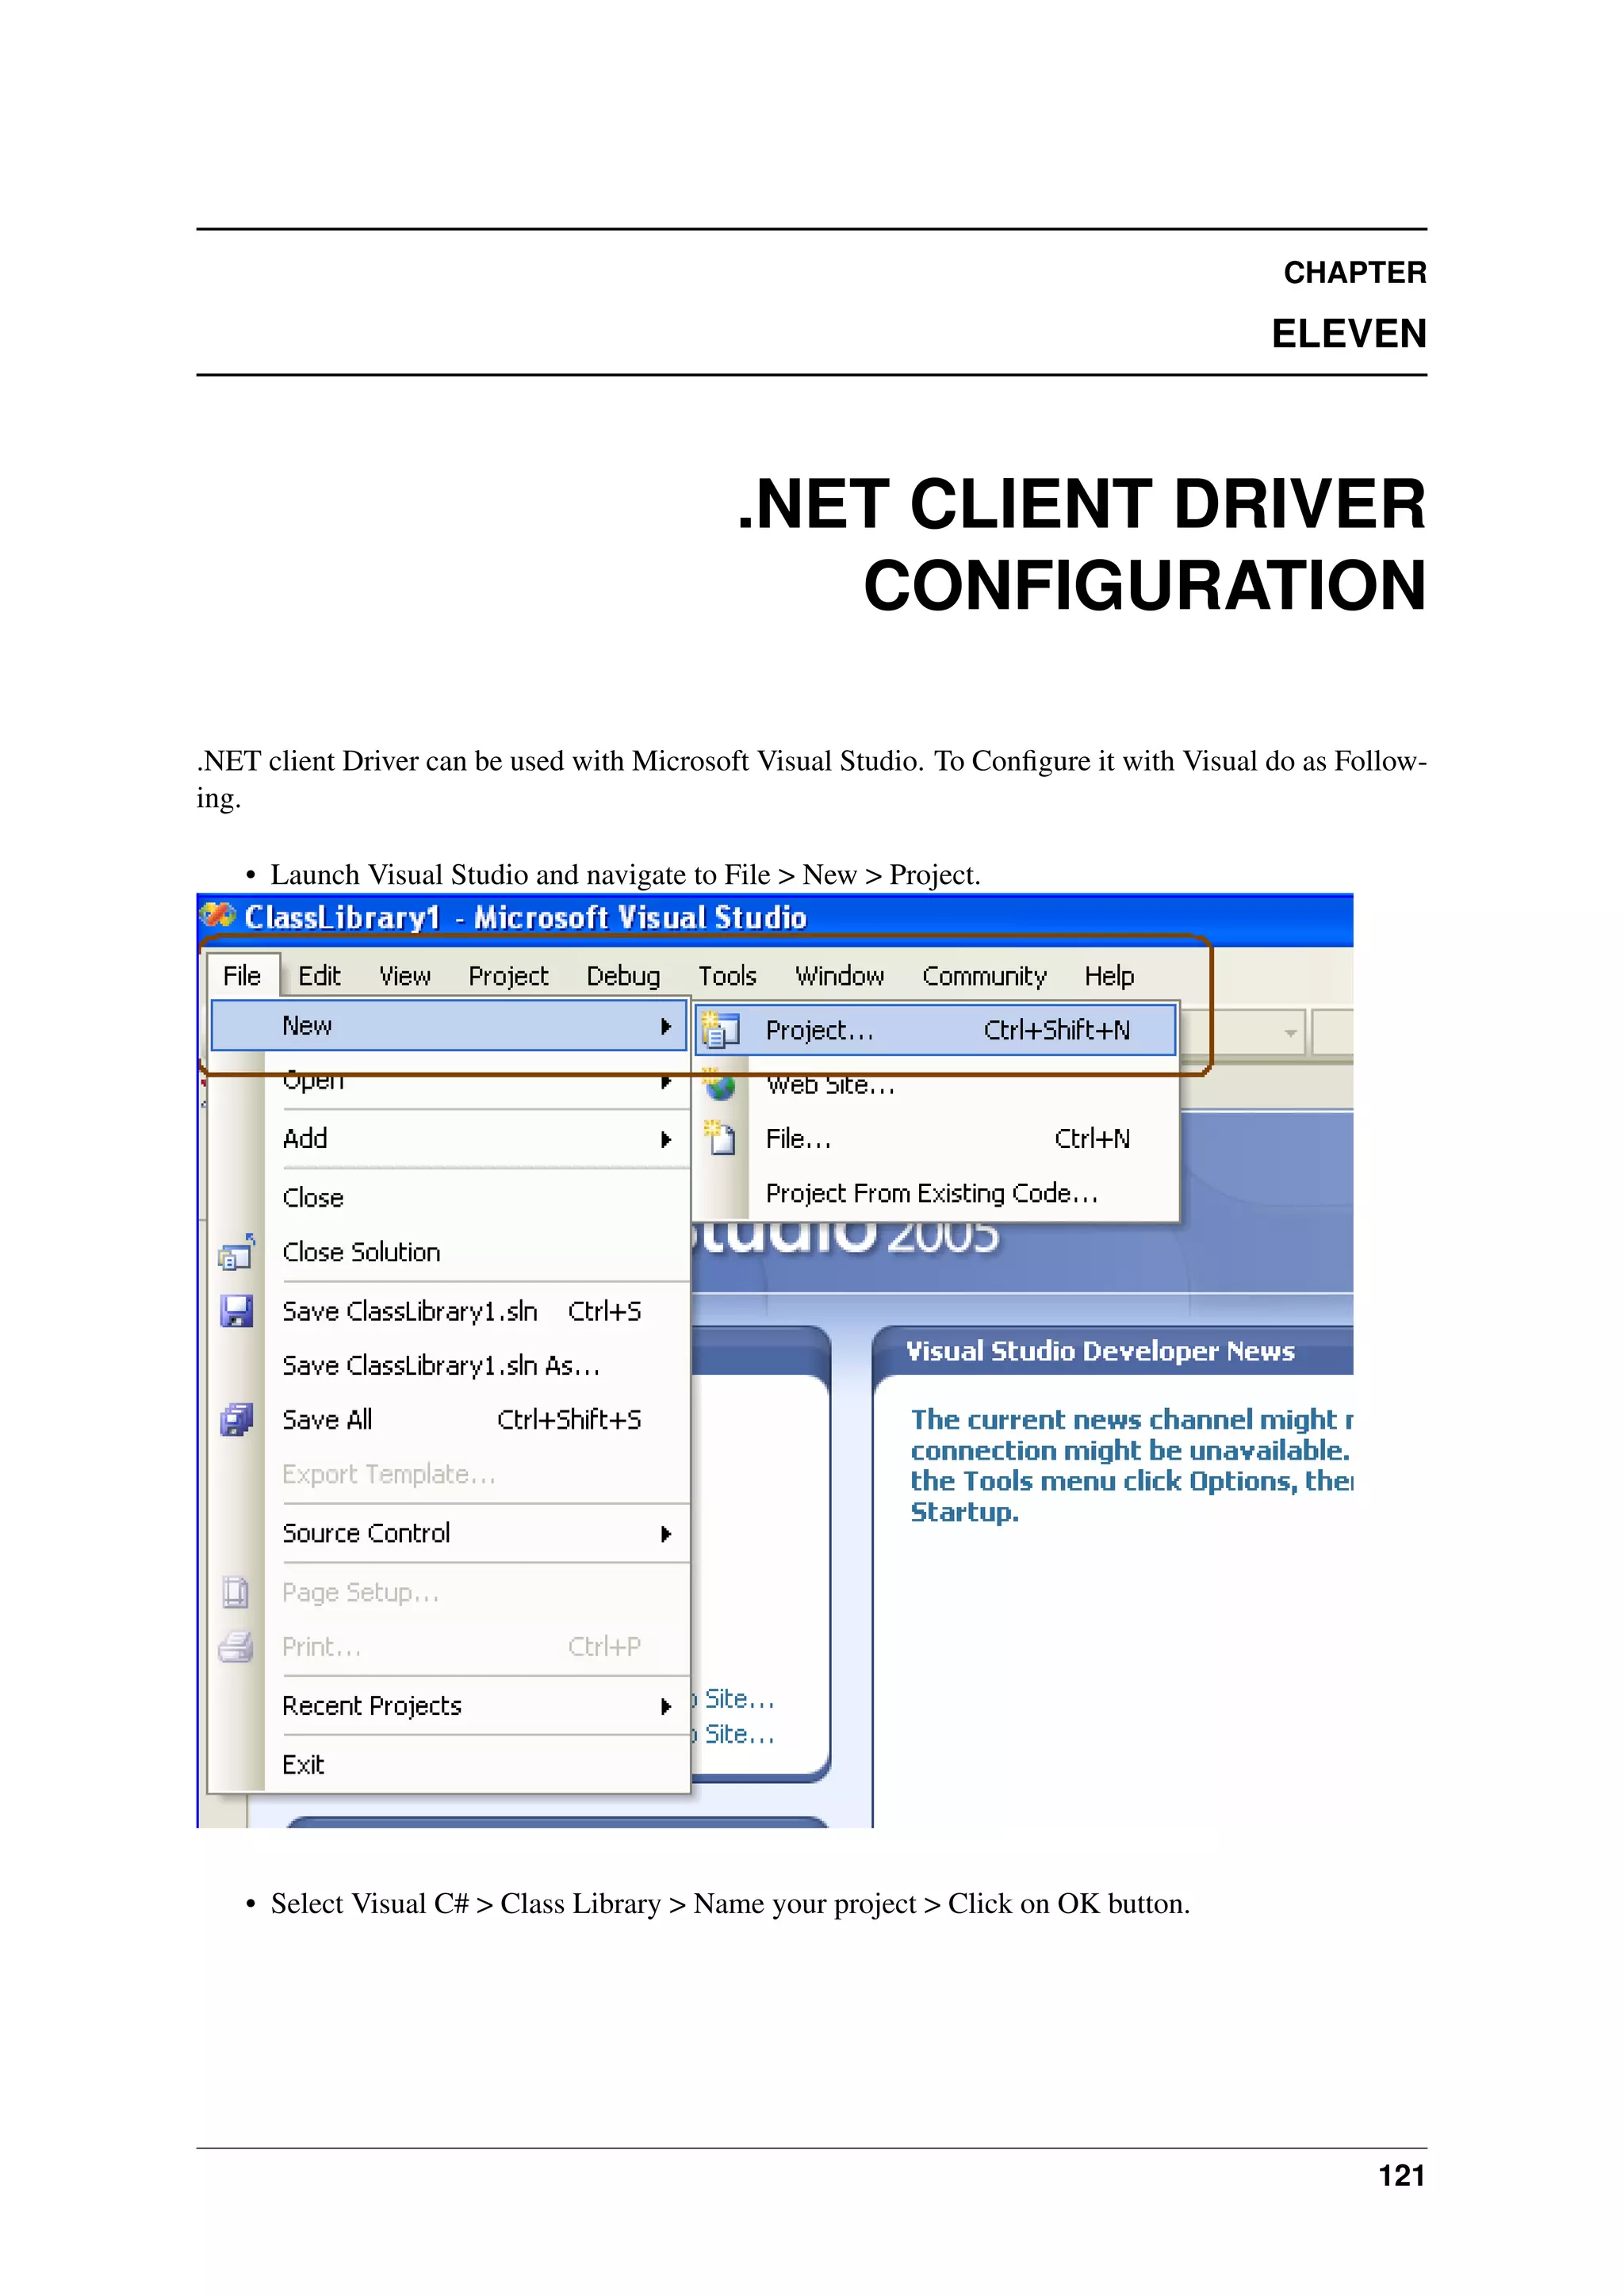This screenshot has width=1624, height=2296.
Task: Click the Print printer icon
Action: point(236,1646)
